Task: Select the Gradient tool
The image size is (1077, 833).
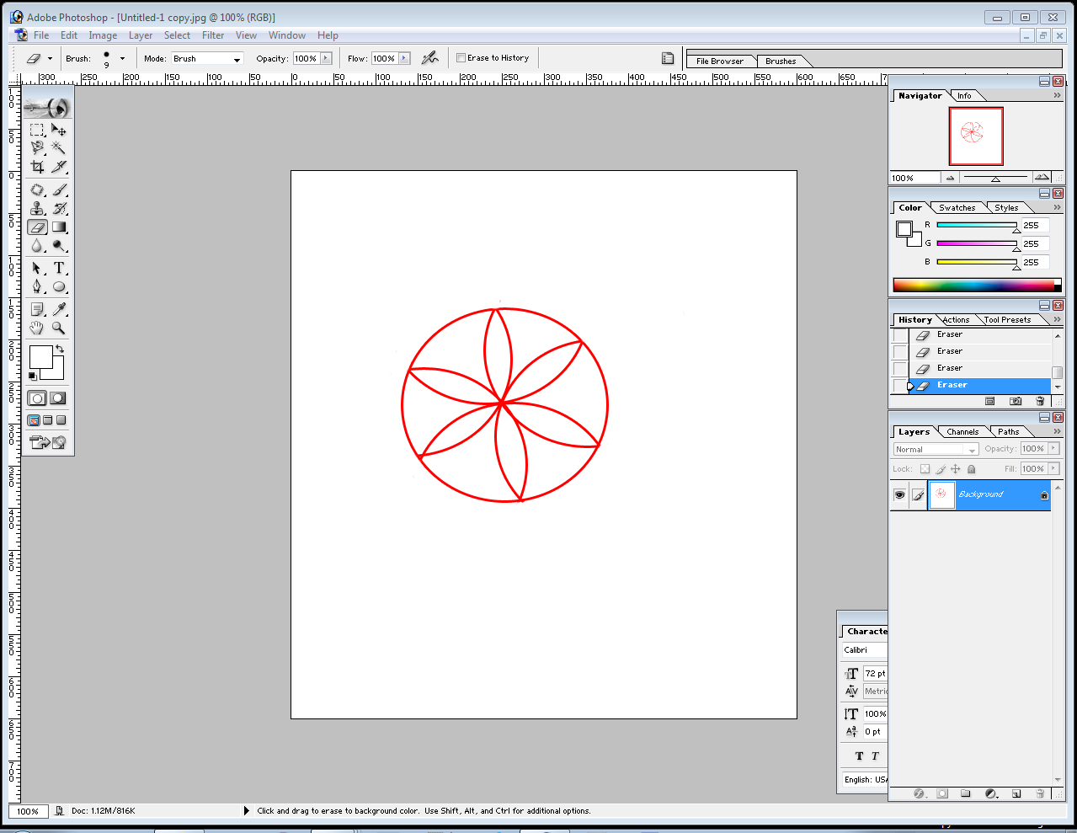Action: click(x=59, y=227)
